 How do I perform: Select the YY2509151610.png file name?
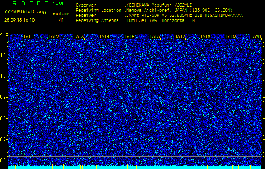(x=25, y=12)
